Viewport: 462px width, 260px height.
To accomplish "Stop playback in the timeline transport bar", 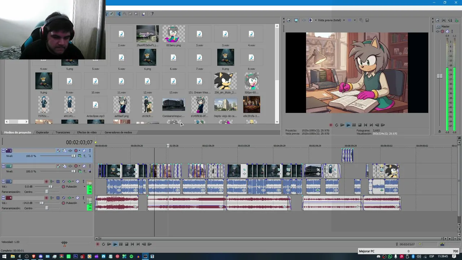I will tap(126, 244).
